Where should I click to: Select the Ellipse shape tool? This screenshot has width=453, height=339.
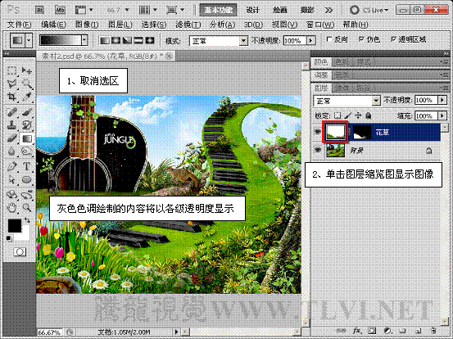coord(27,179)
